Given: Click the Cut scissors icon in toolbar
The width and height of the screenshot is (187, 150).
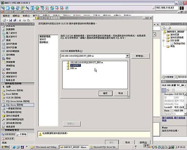Looking at the screenshot, I should point(20,20).
